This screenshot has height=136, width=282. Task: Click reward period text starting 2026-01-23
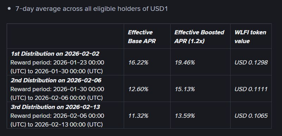pyautogui.click(x=57, y=67)
